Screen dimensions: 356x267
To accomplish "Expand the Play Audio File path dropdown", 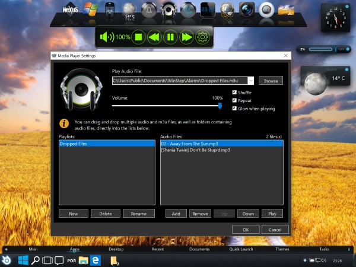I will tap(251, 80).
